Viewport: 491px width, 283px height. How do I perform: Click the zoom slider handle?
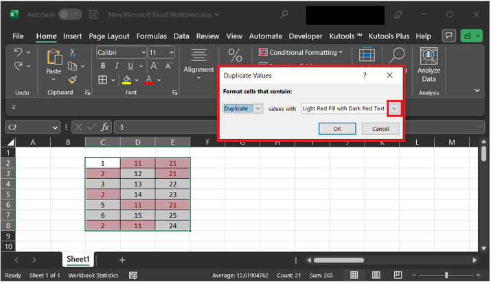coord(446,275)
